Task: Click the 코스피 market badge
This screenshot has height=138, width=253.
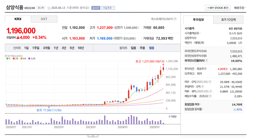Action: pos(41,8)
